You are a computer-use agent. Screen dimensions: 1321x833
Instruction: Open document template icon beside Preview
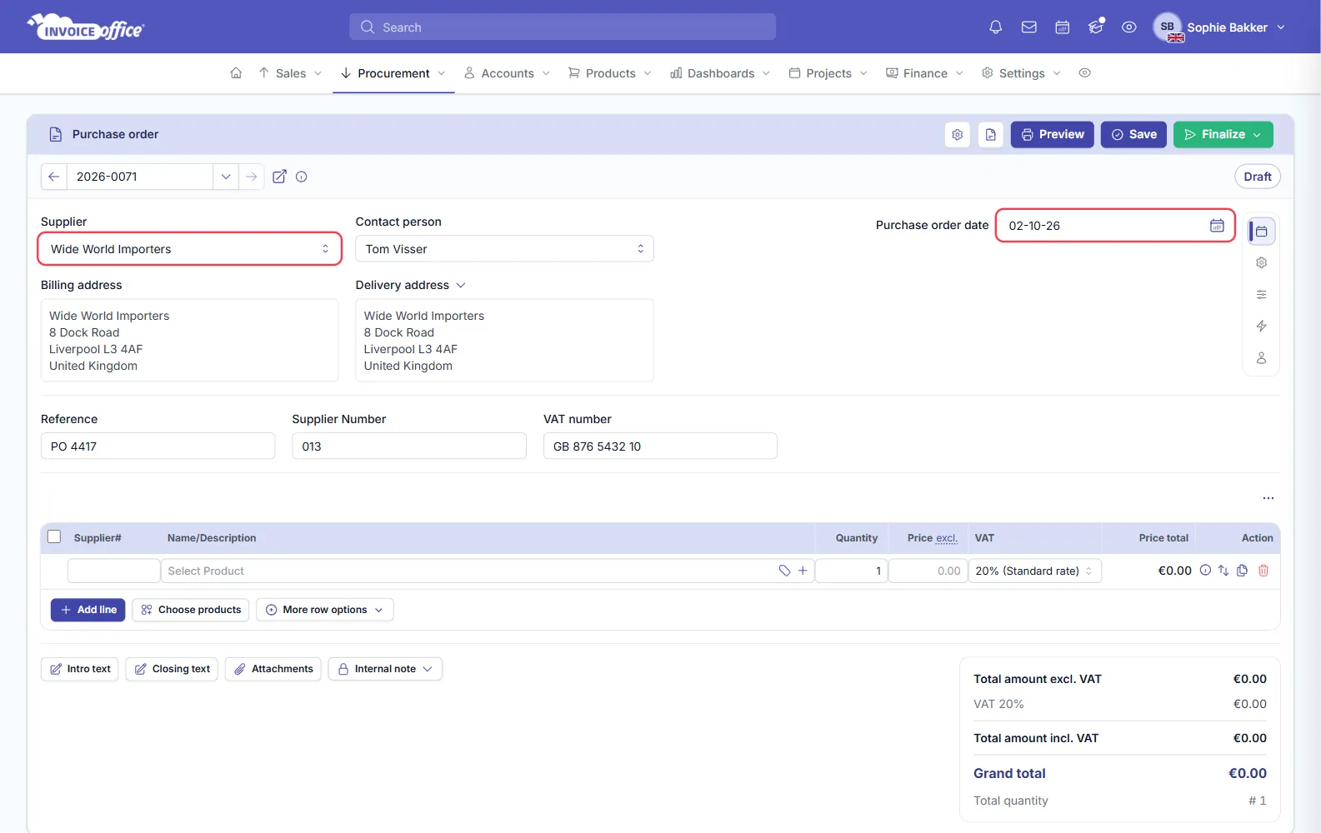tap(991, 134)
